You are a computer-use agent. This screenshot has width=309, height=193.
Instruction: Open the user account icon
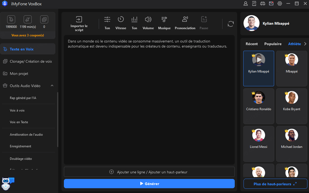[x=246, y=3]
